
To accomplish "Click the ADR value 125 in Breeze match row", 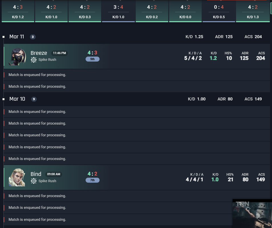I will tap(244, 58).
